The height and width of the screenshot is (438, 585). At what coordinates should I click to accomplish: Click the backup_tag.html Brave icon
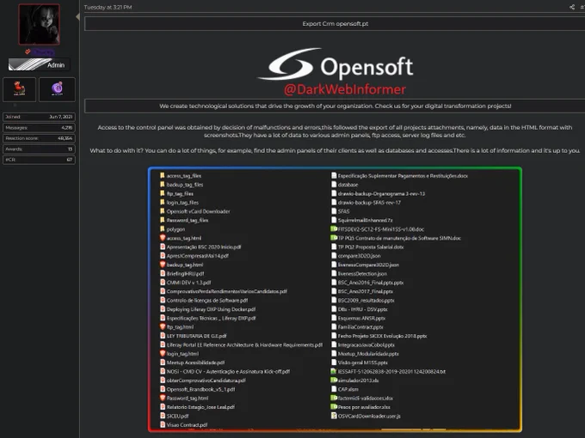tap(163, 265)
